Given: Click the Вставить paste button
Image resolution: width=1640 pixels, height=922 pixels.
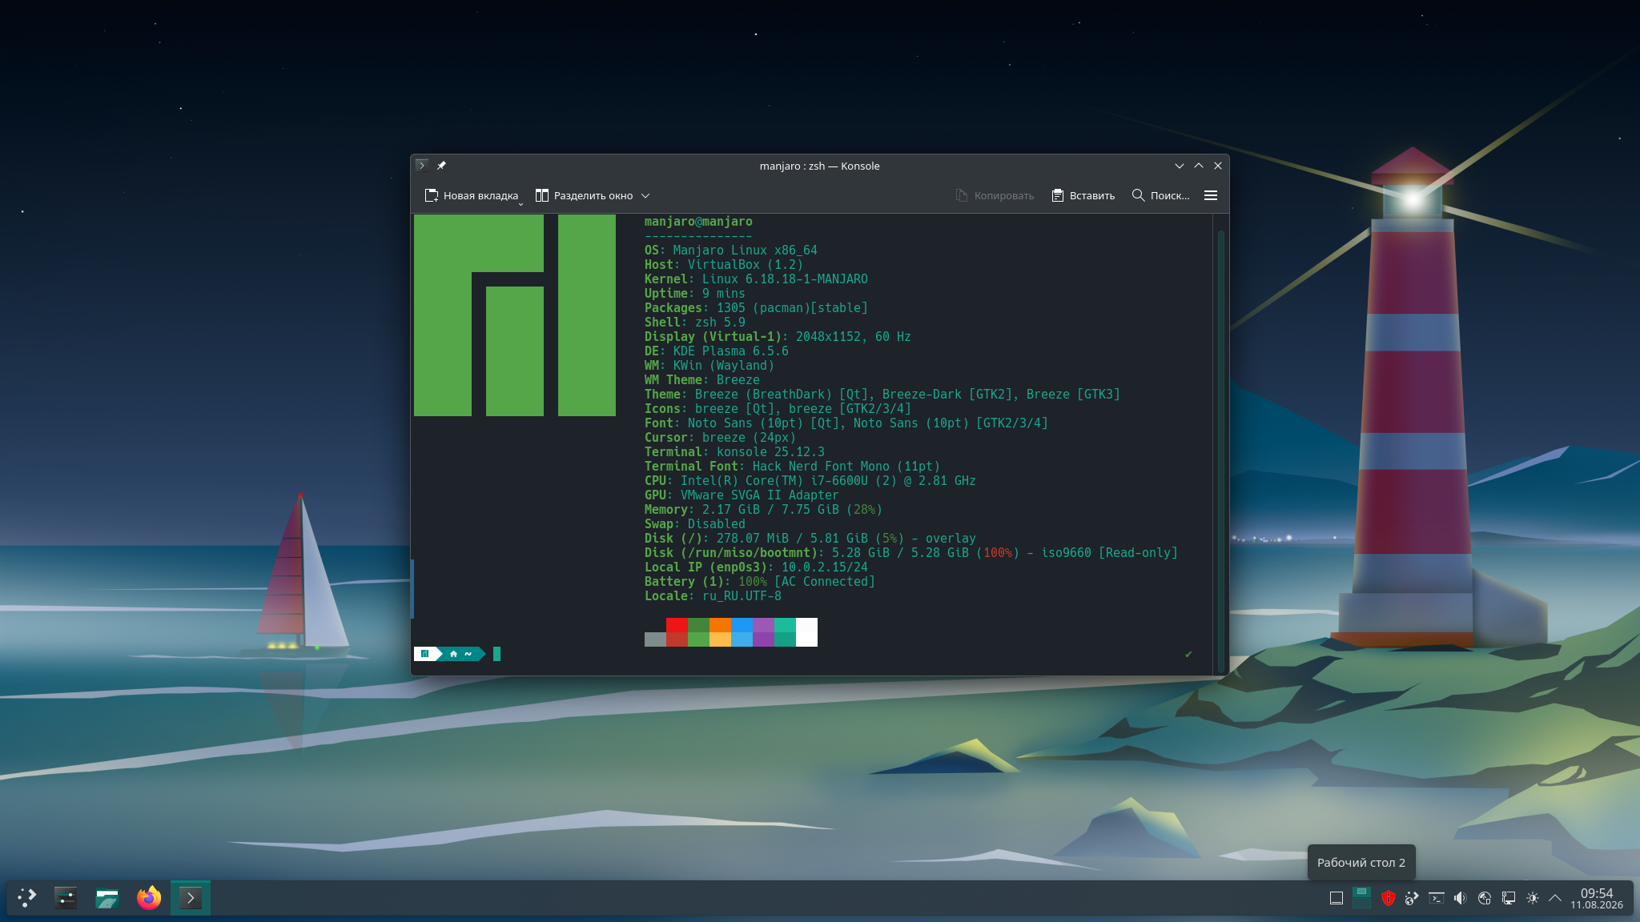Looking at the screenshot, I should pyautogui.click(x=1083, y=195).
